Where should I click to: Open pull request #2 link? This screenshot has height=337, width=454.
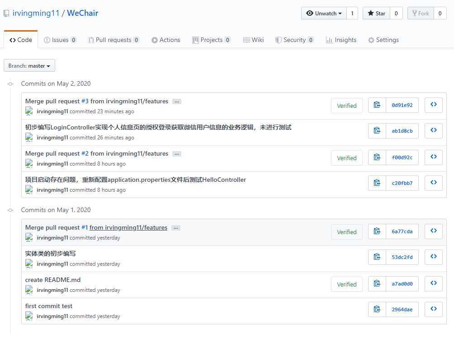click(85, 153)
